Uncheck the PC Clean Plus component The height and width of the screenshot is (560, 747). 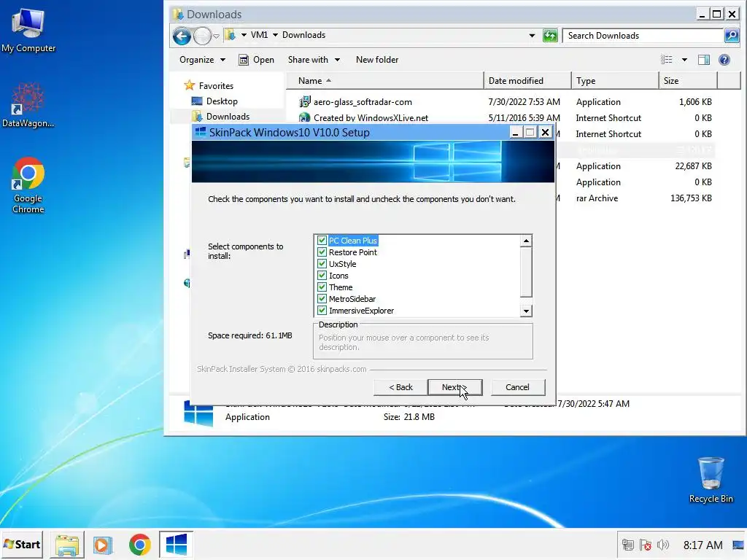(322, 241)
